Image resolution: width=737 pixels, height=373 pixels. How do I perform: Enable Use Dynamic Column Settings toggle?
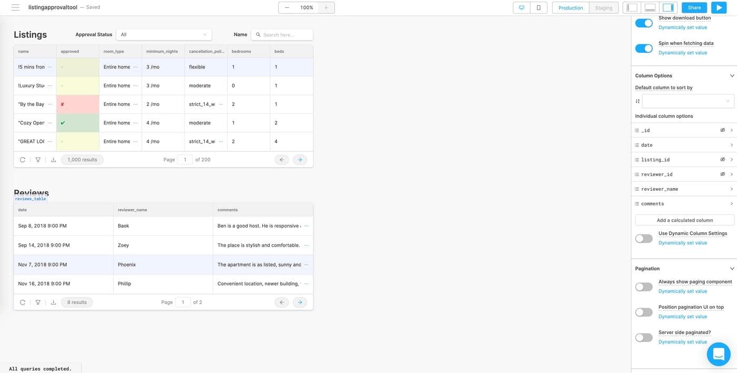point(643,239)
